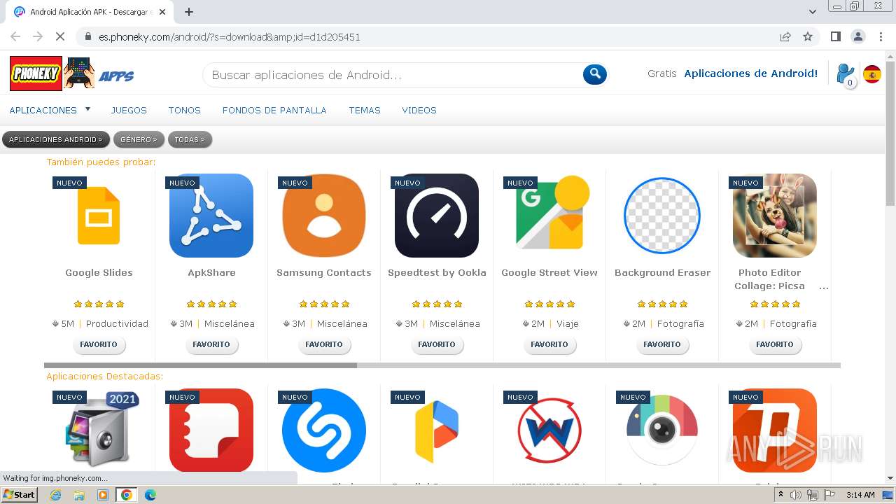Open the Background Eraser Fotografía category
The width and height of the screenshot is (896, 504).
[x=680, y=324]
